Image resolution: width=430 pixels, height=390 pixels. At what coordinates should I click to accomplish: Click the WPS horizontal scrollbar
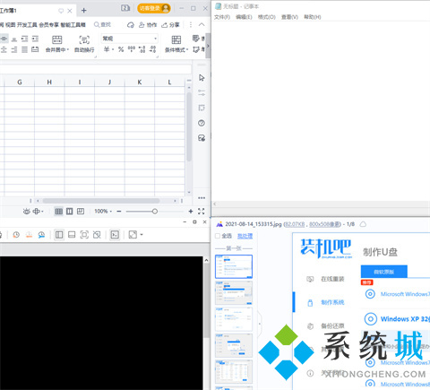click(101, 201)
